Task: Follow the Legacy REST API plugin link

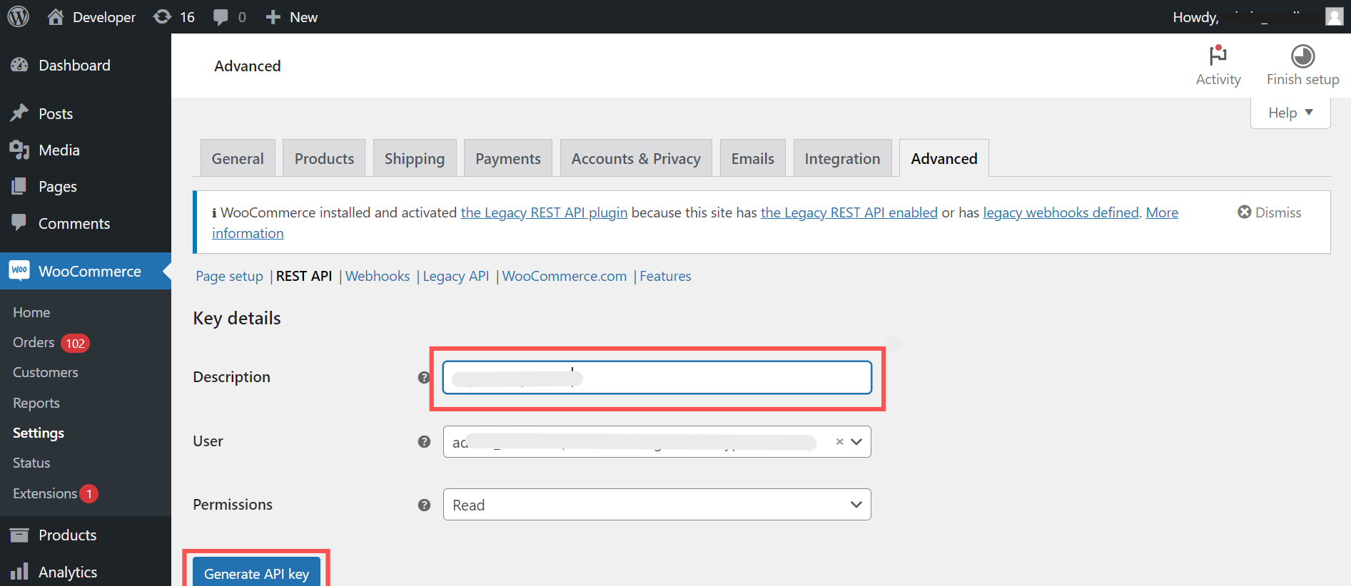Action: pos(544,212)
